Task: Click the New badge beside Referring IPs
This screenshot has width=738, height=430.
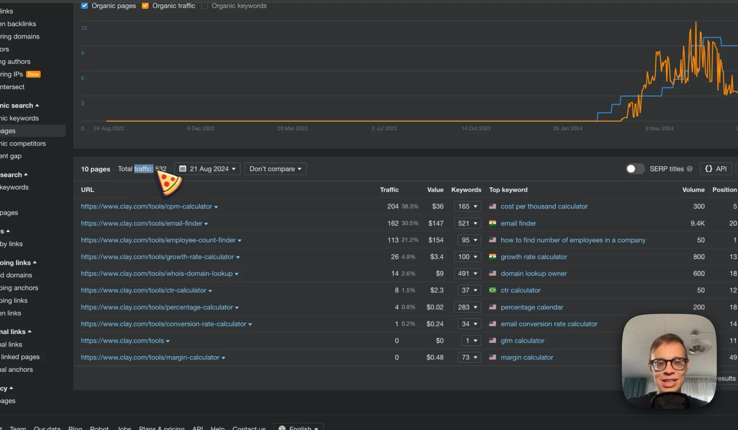Action: click(x=33, y=74)
